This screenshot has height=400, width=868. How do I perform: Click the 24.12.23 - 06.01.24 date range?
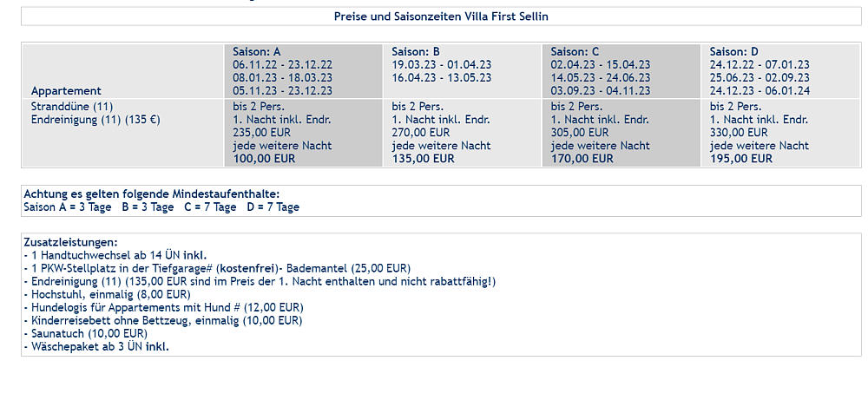coord(759,91)
